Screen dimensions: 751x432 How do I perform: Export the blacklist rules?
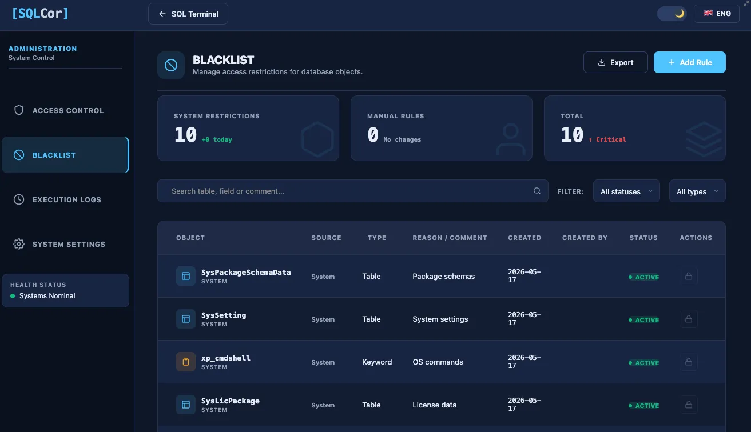coord(615,62)
